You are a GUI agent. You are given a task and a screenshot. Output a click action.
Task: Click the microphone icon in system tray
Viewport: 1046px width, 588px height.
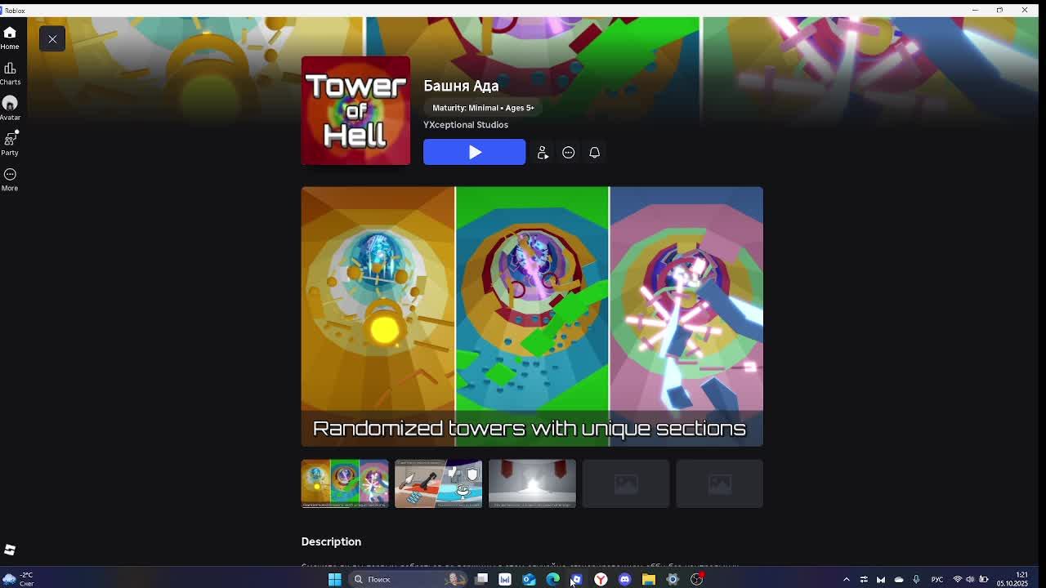(x=916, y=579)
